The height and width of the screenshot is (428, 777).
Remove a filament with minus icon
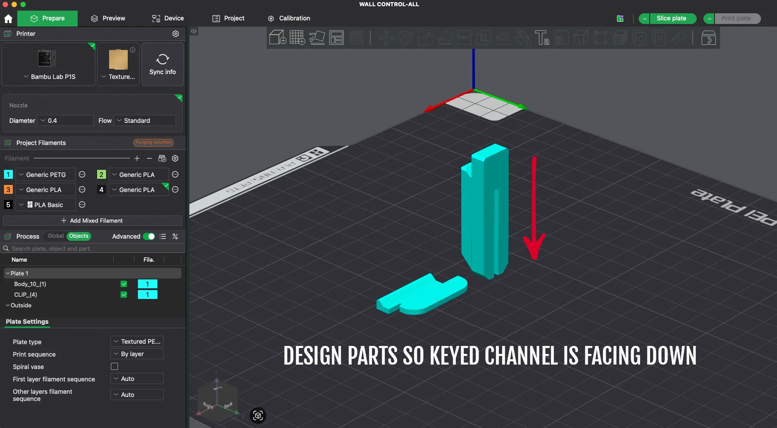pos(149,158)
